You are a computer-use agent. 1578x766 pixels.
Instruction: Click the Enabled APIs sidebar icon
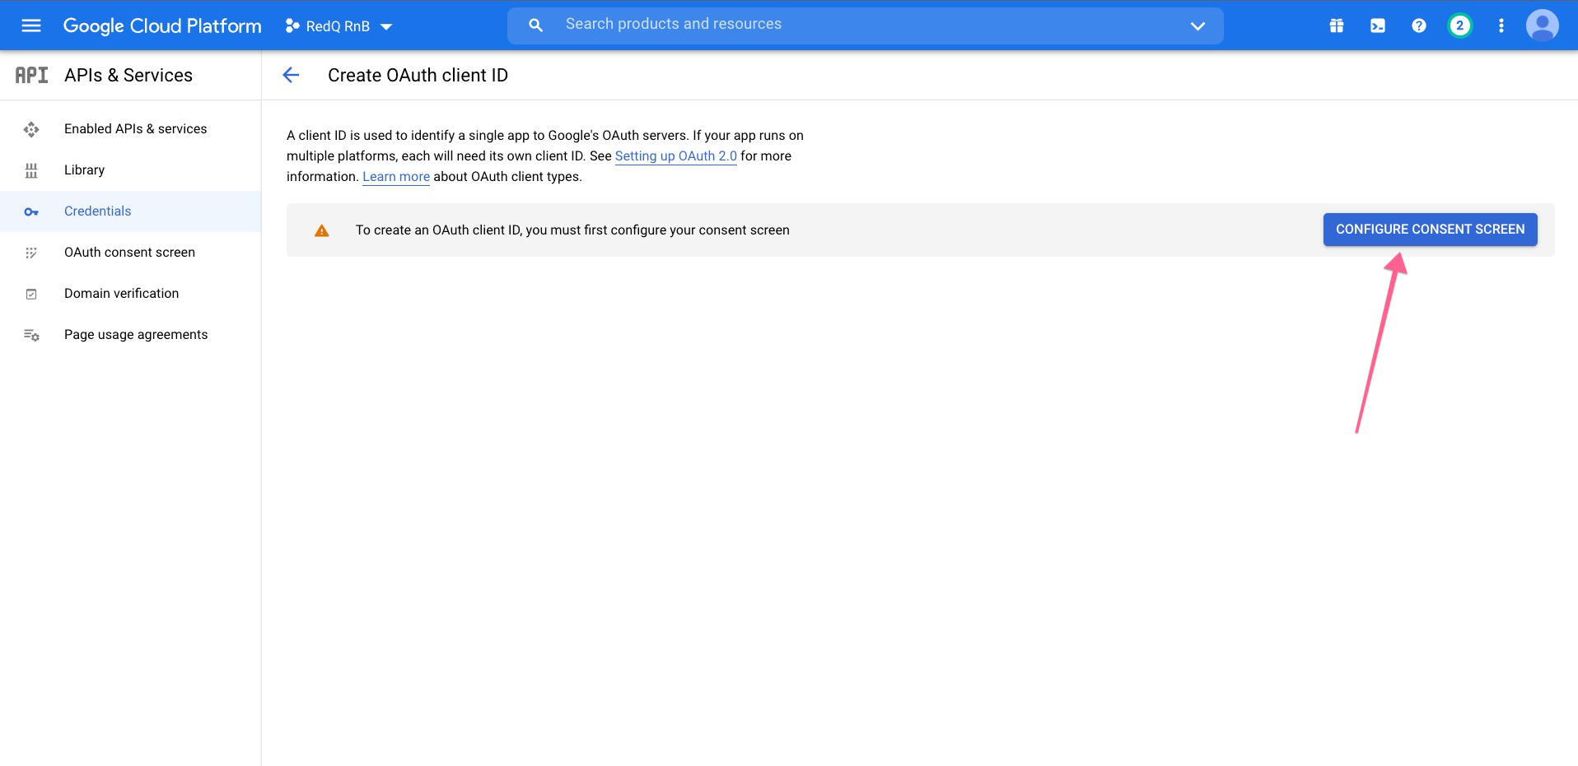pos(31,129)
